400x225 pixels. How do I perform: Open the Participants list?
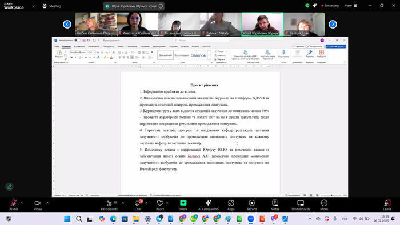[x=109, y=205]
